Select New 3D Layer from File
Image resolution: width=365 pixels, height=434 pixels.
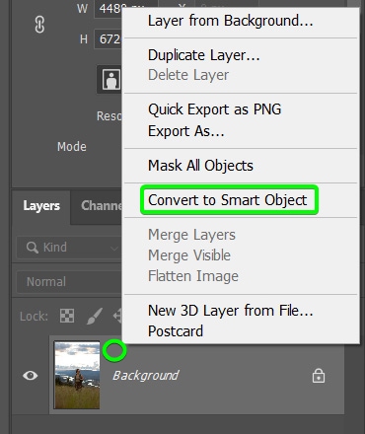(230, 311)
